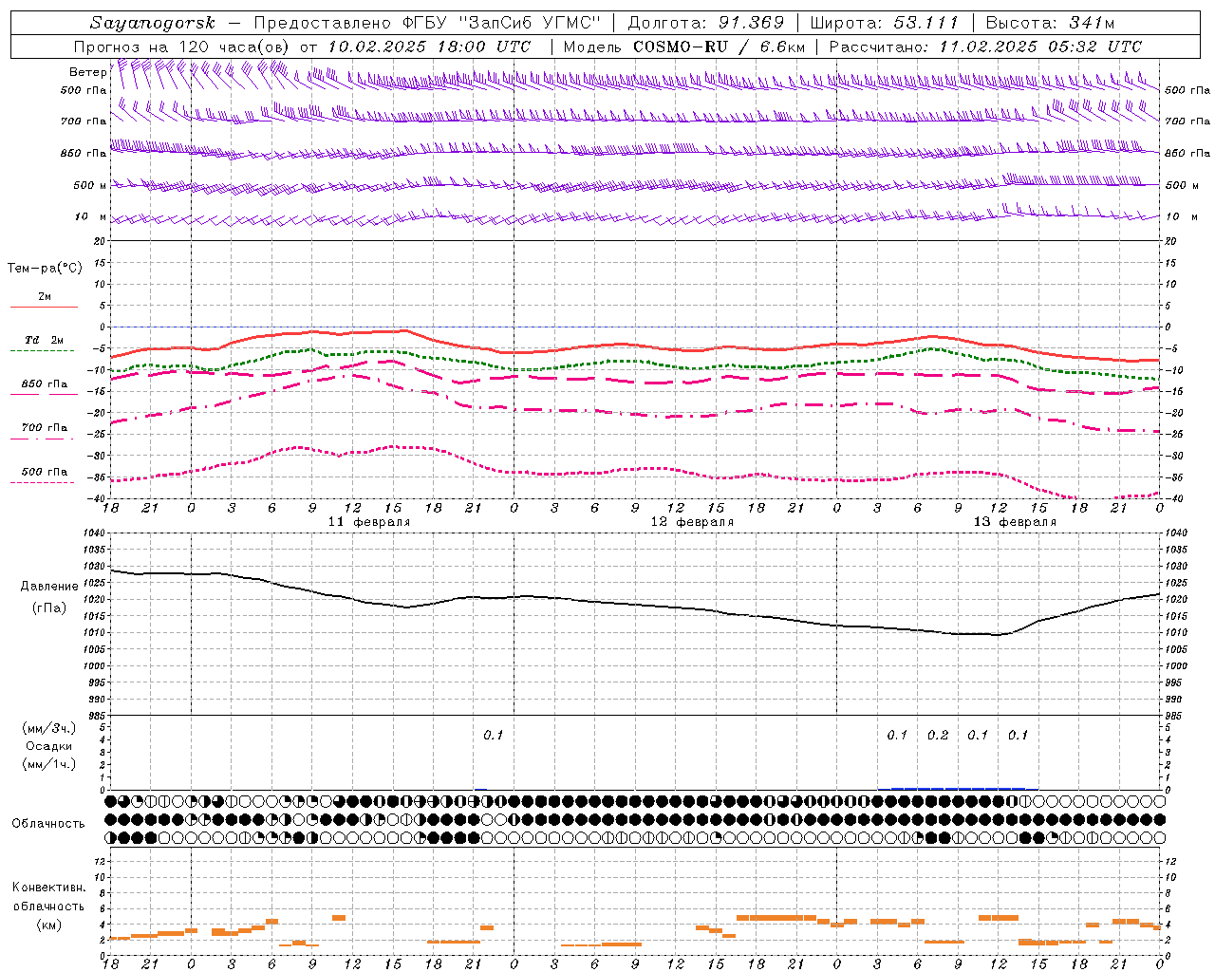Screen dimensions: 1215x972
Task: Click the right-side '850 гПа' wind level label
Action: 1187,153
